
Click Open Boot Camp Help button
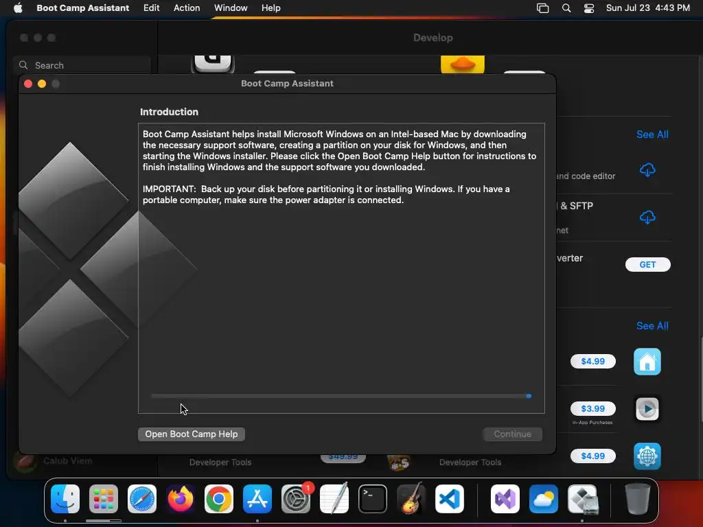pos(192,434)
